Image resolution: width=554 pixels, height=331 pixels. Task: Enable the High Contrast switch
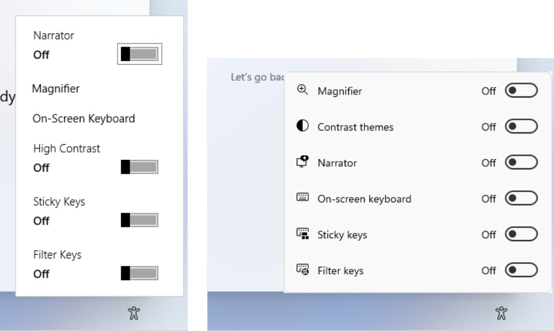point(140,167)
